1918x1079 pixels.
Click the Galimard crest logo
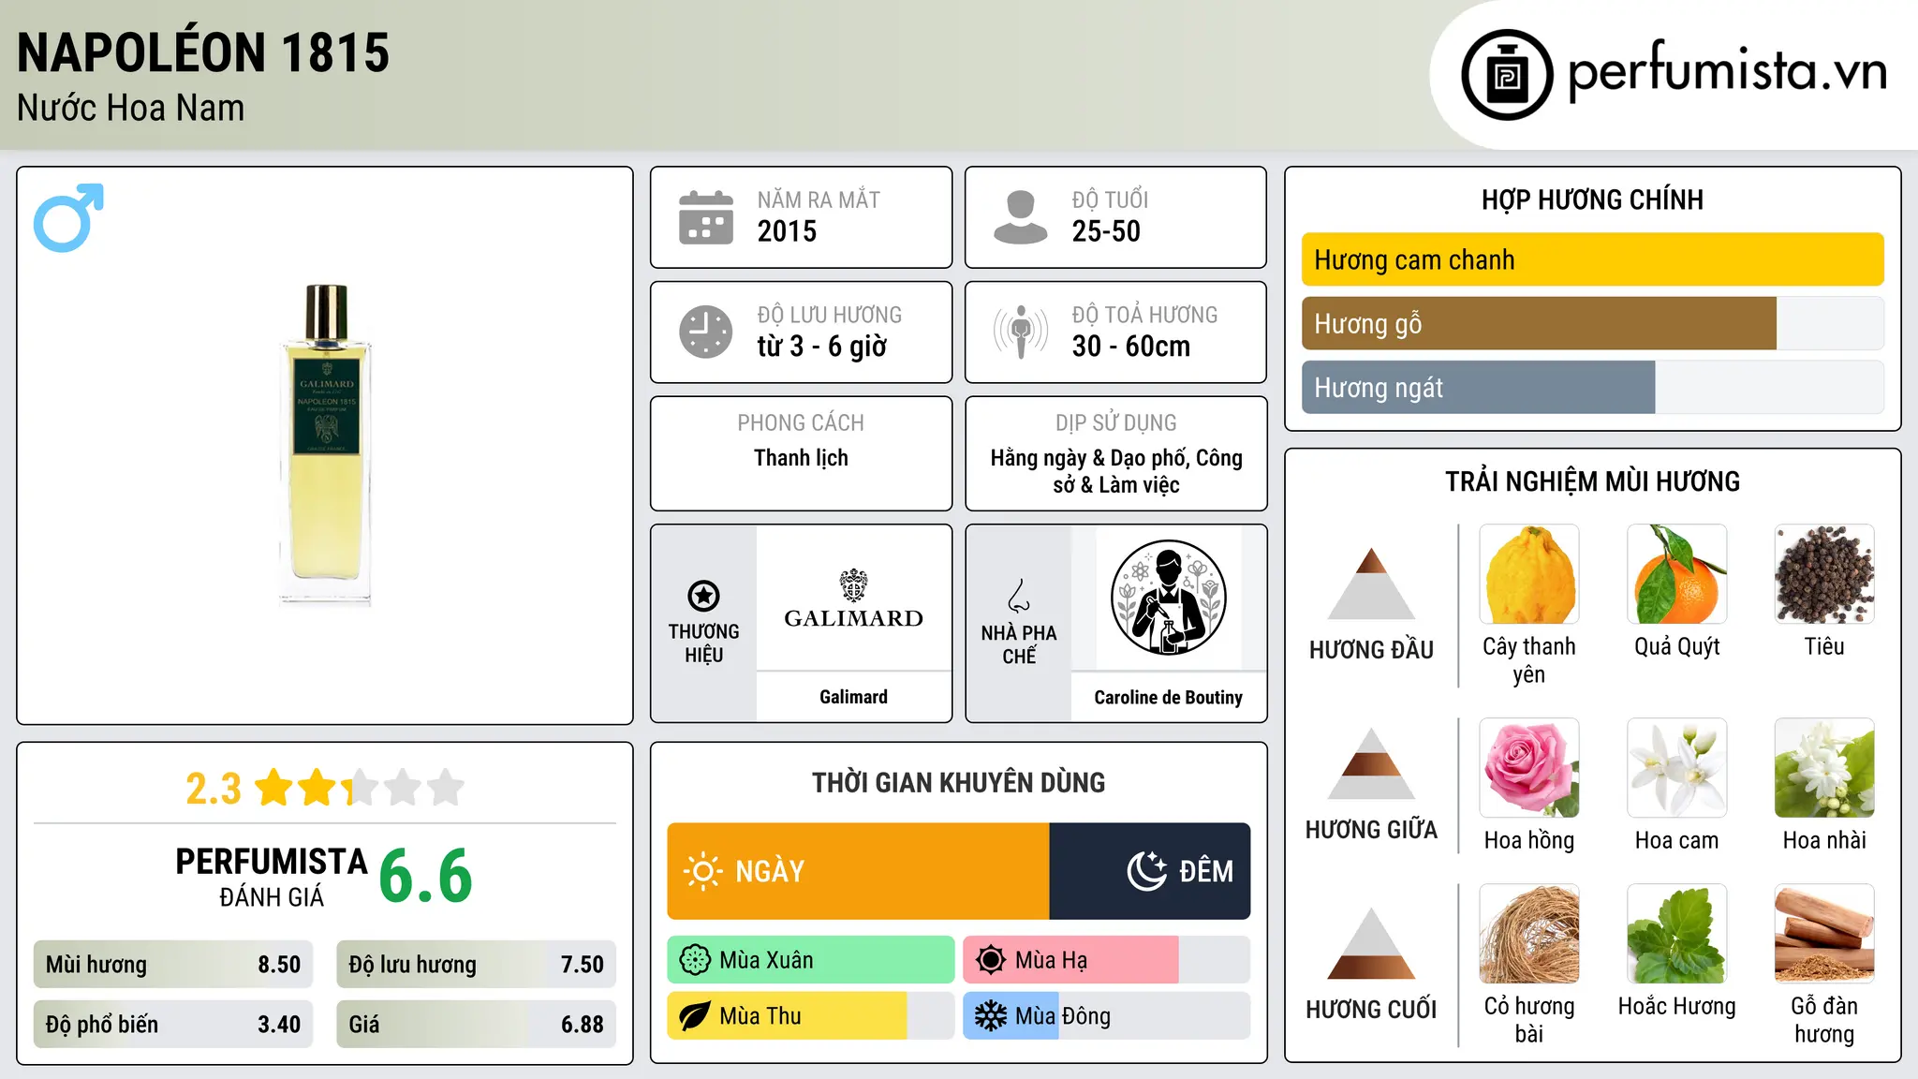(x=853, y=599)
